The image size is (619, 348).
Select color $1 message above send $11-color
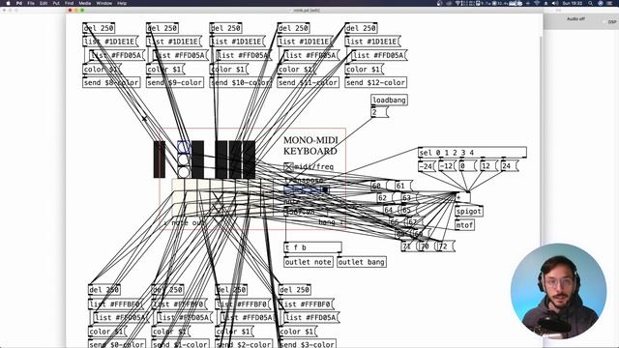click(297, 69)
